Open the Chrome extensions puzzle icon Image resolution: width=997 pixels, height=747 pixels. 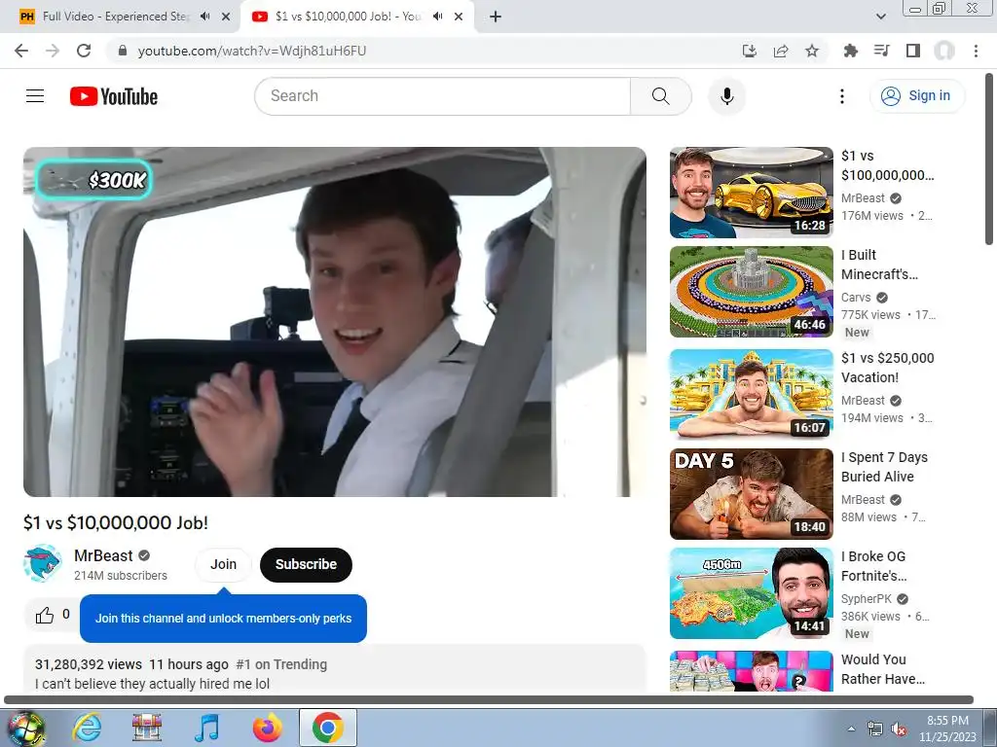(x=850, y=51)
